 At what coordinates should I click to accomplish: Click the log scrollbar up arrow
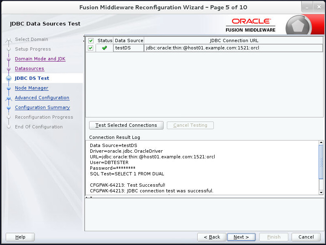[321, 143]
